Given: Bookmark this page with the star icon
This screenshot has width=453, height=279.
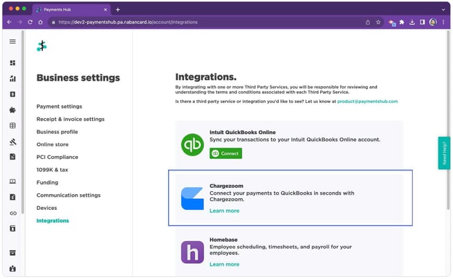Looking at the screenshot, I should point(378,22).
